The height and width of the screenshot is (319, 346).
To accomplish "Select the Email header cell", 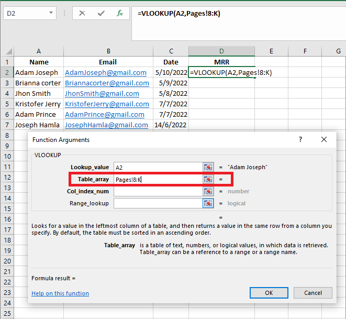I will click(x=108, y=62).
